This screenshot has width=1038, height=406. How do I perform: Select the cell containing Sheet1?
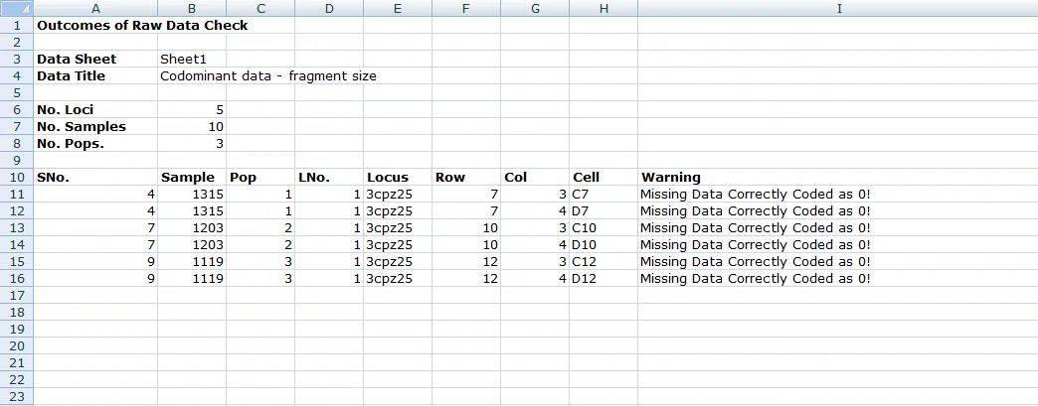[192, 59]
